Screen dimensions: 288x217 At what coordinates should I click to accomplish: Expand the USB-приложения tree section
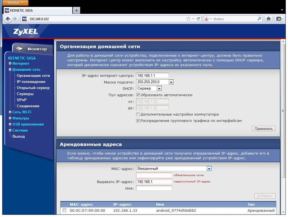pyautogui.click(x=10, y=124)
